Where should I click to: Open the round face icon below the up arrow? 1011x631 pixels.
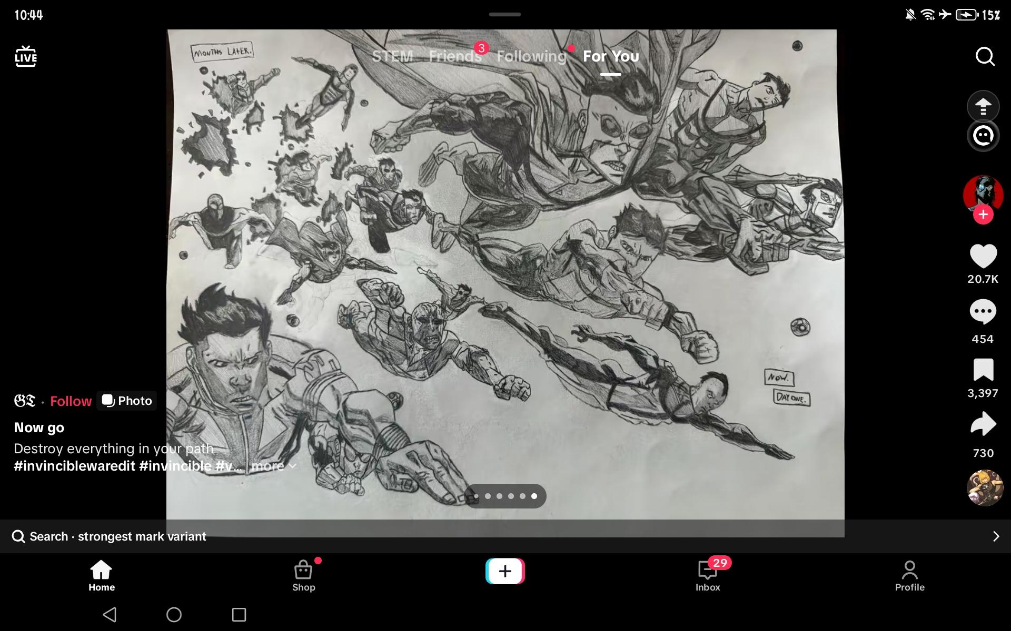(x=983, y=136)
